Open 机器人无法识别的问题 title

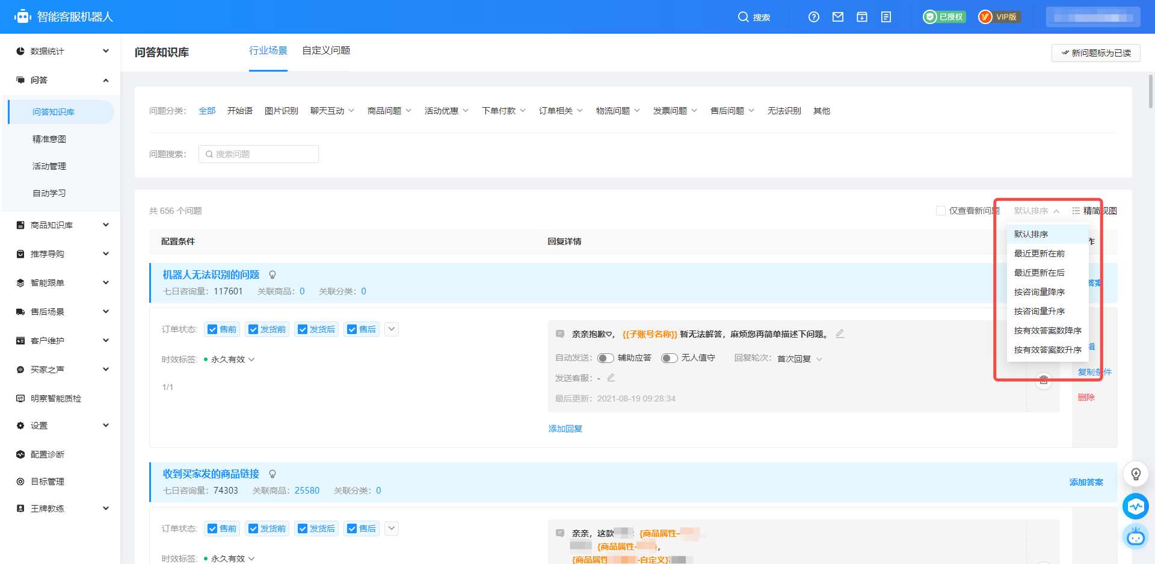click(x=211, y=275)
